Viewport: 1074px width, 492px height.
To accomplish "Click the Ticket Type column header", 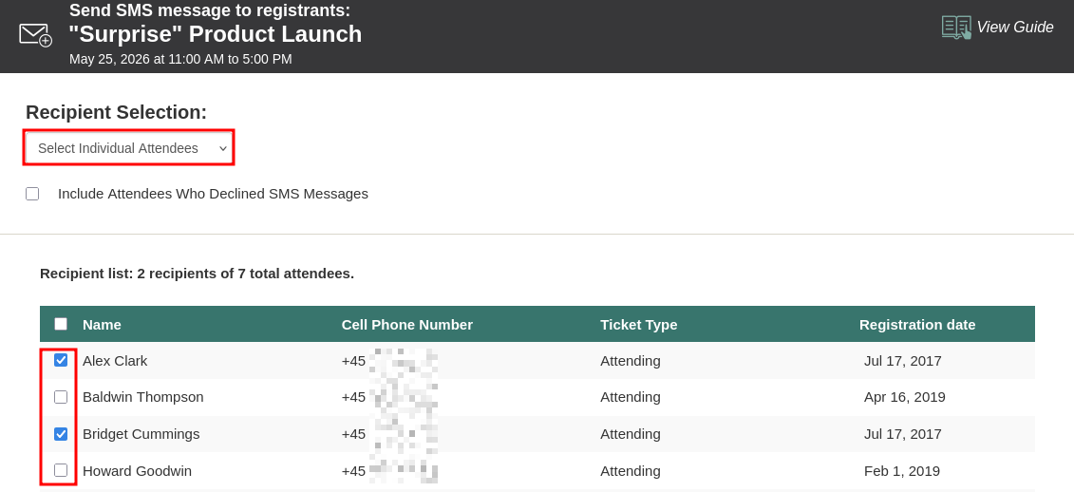I will tap(638, 324).
